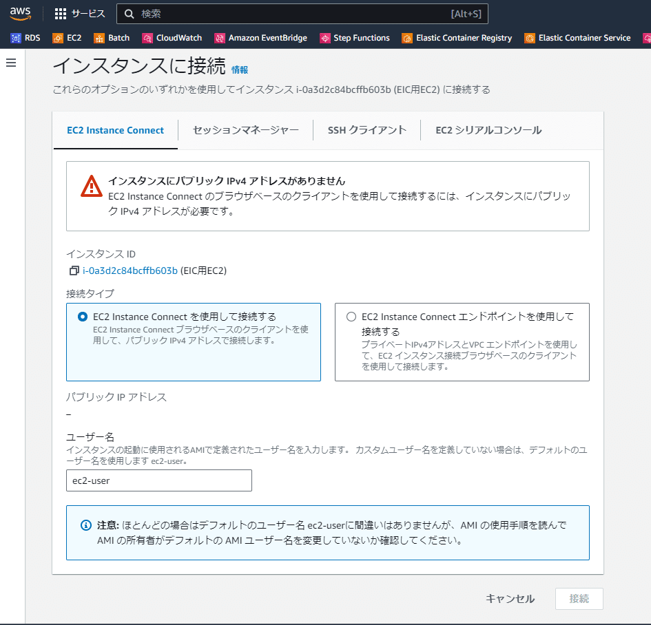The width and height of the screenshot is (651, 625).
Task: Open Elastic Container Registry shortcut
Action: click(x=457, y=38)
